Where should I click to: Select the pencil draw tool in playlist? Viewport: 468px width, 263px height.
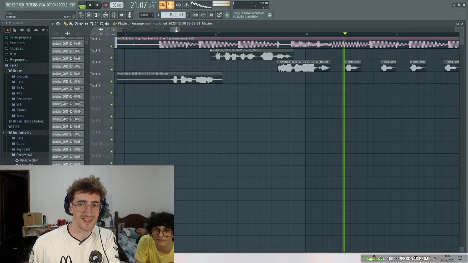tap(66, 24)
